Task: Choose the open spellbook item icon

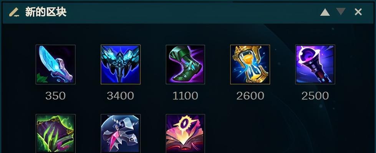Action: click(186, 133)
